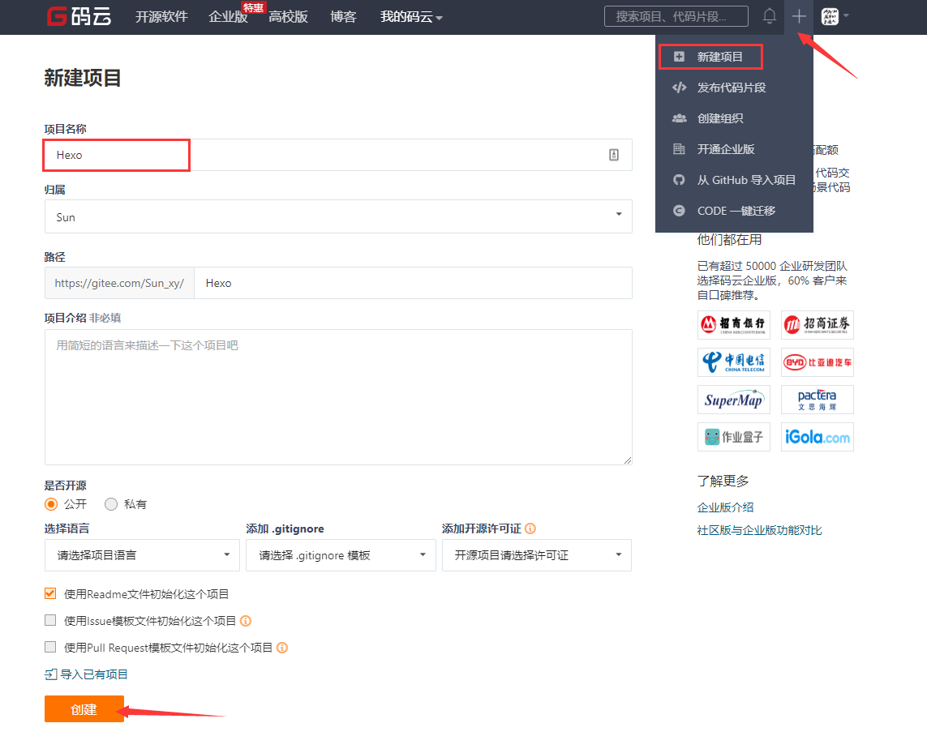Click the 中国电信 logo

click(x=734, y=362)
